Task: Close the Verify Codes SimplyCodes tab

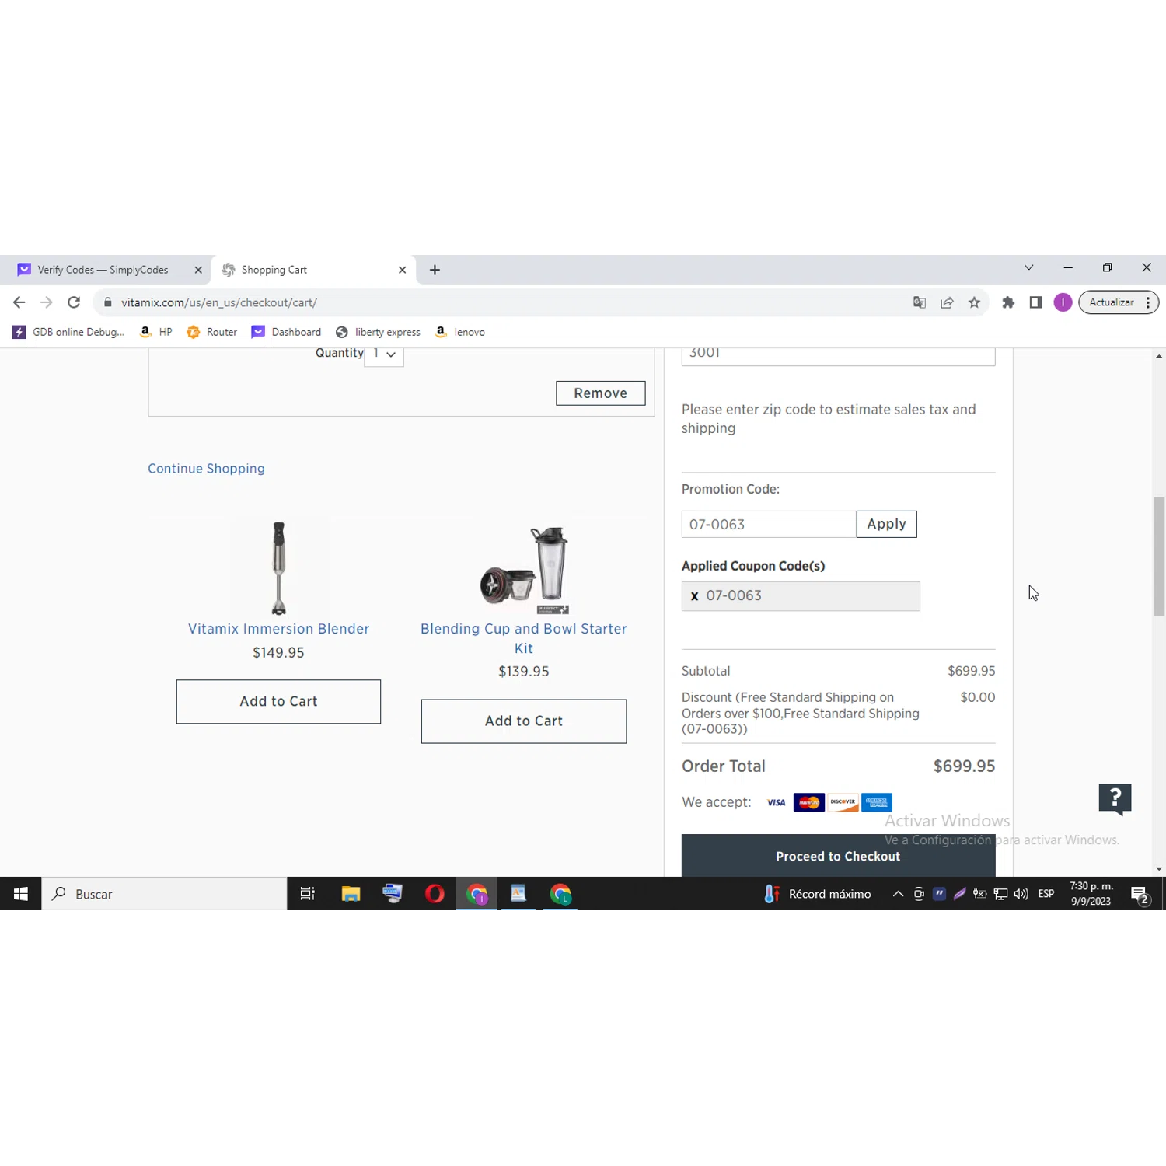Action: pos(198,270)
